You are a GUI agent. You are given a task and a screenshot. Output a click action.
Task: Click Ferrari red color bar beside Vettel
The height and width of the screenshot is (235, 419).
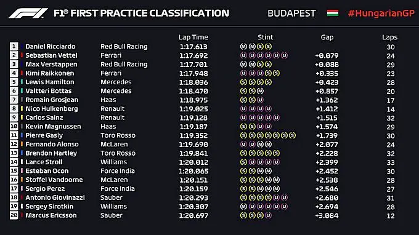tap(22, 55)
